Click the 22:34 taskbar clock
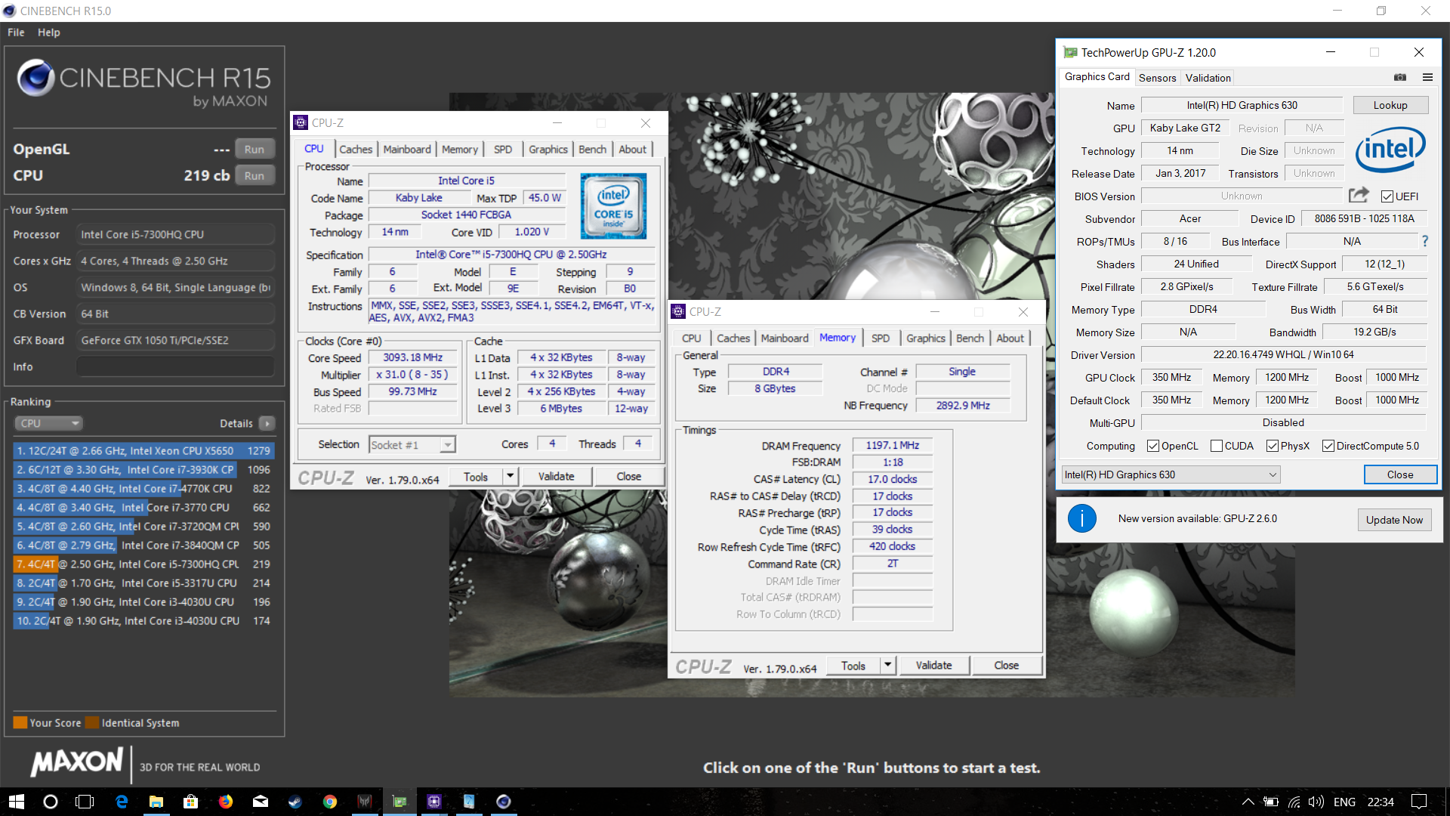 (x=1381, y=802)
